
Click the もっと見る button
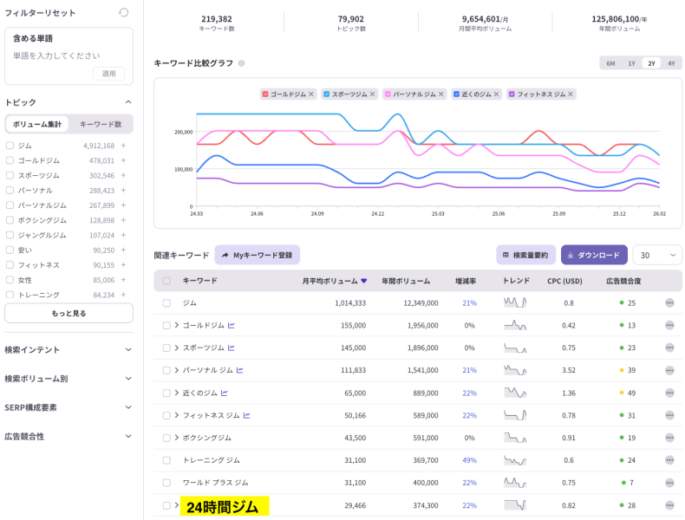68,313
